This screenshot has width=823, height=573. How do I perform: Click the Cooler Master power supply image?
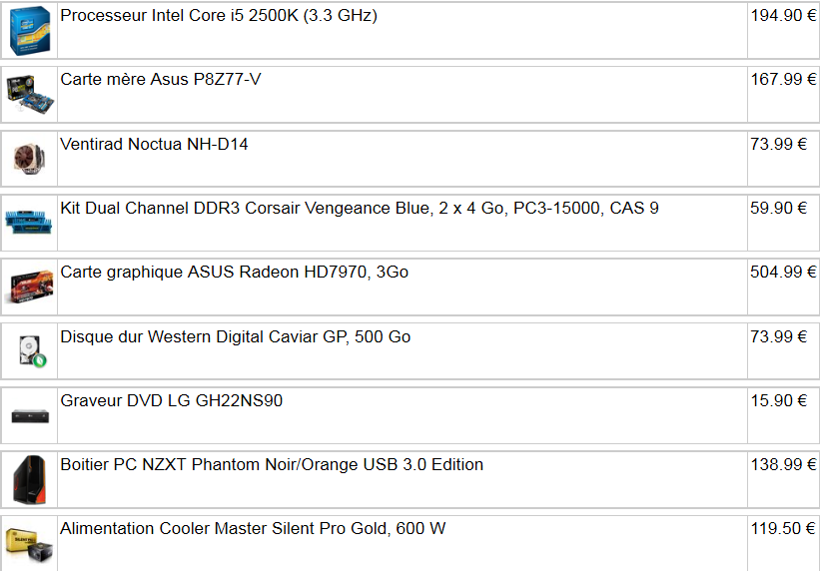click(x=29, y=540)
